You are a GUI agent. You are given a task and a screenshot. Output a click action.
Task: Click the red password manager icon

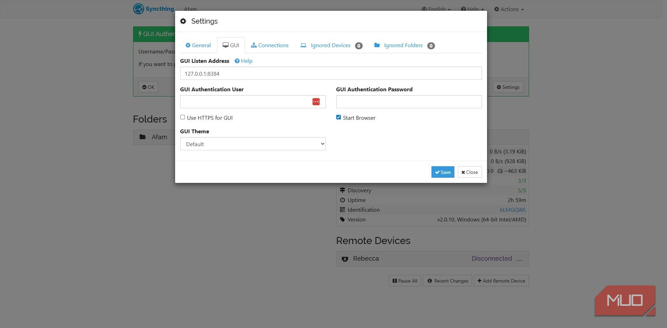pos(316,102)
